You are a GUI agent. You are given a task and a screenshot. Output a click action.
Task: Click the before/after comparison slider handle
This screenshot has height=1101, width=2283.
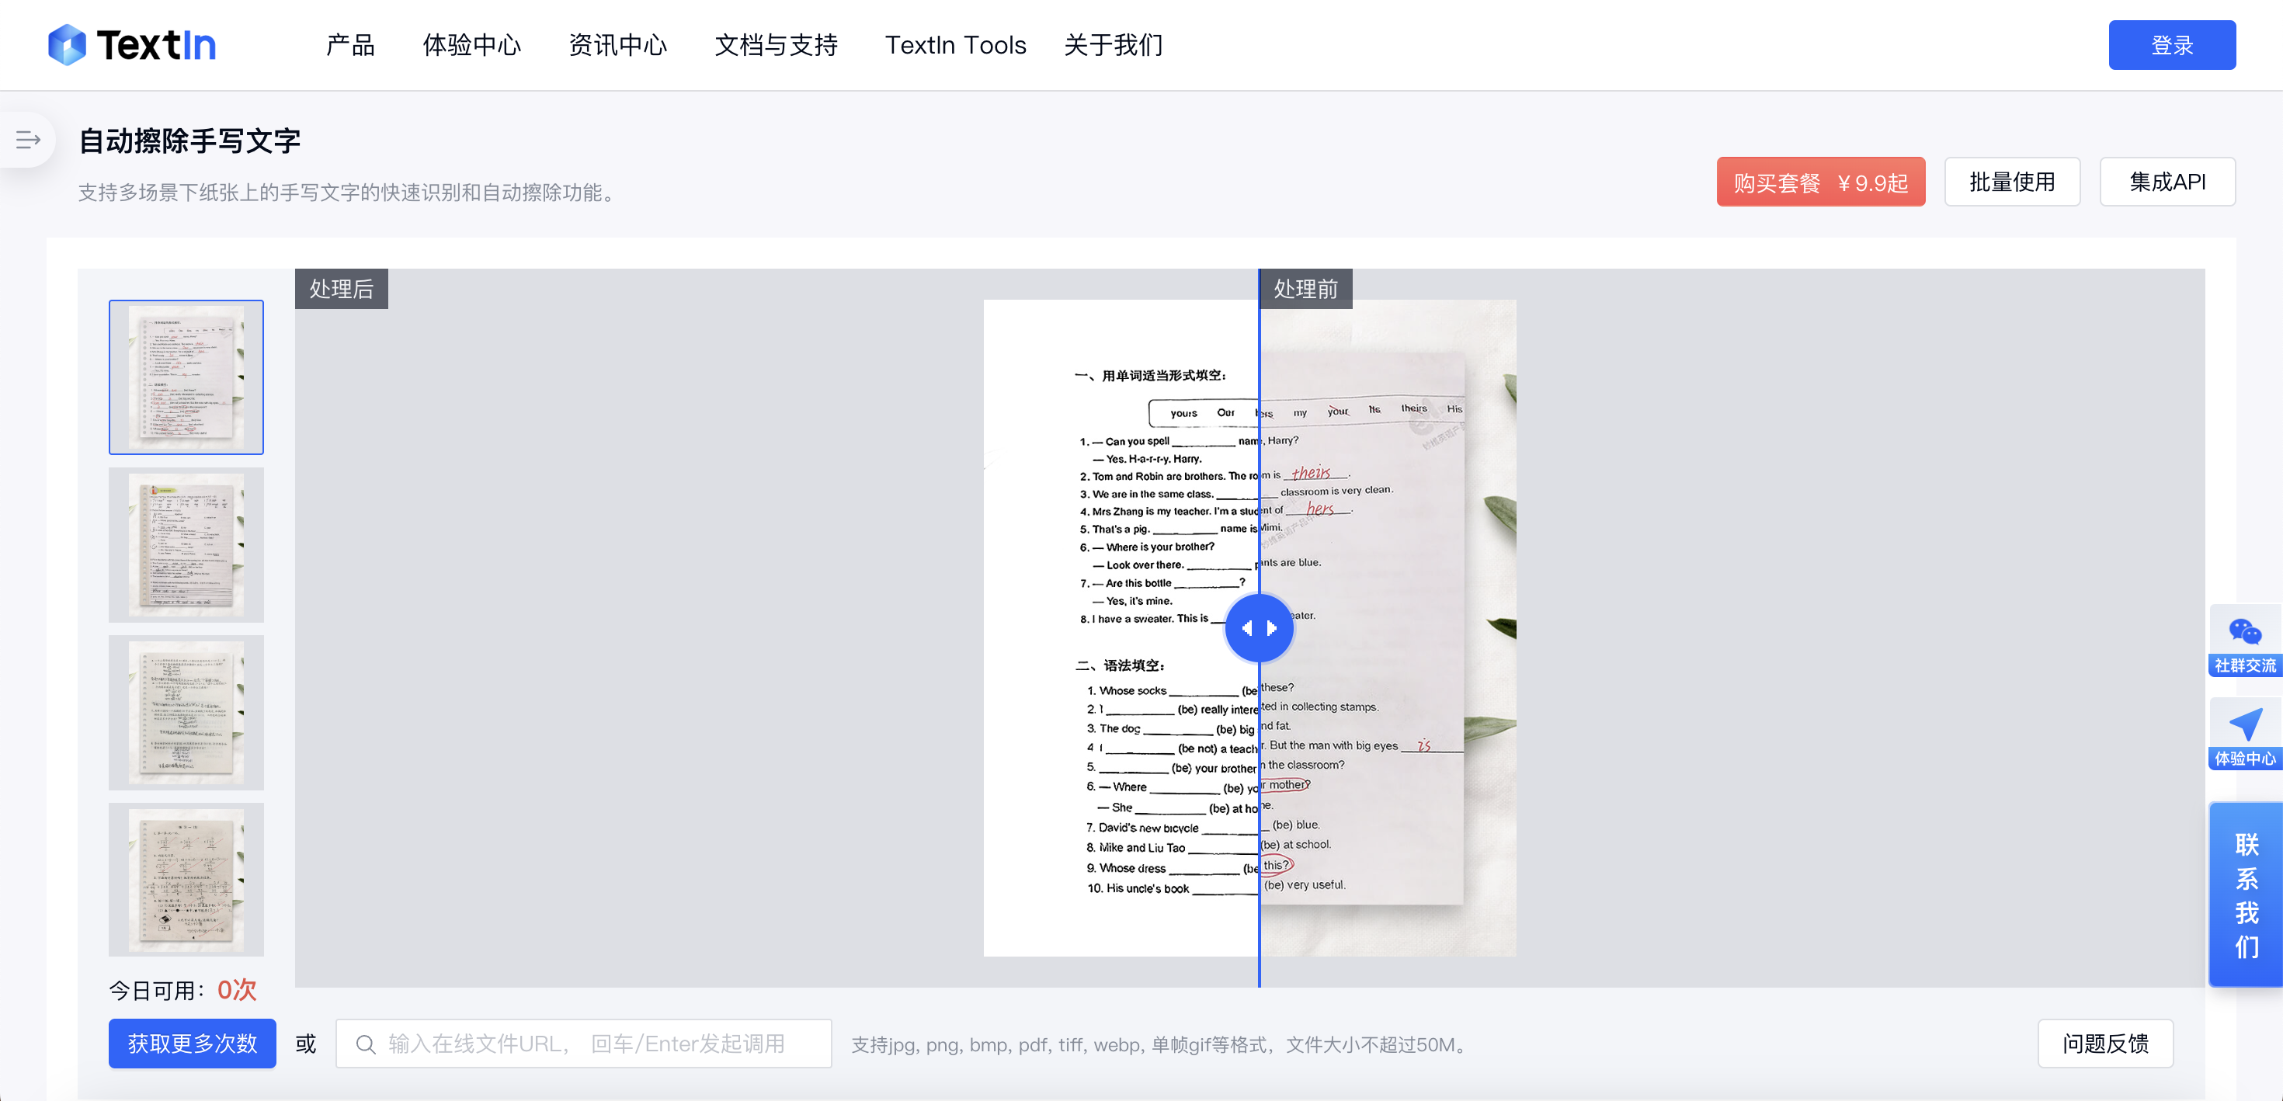(x=1259, y=627)
